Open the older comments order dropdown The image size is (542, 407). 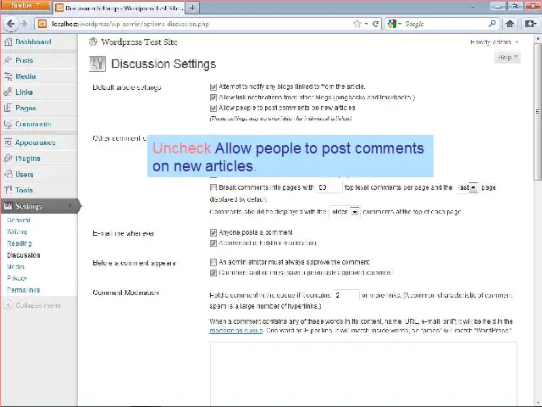click(345, 211)
